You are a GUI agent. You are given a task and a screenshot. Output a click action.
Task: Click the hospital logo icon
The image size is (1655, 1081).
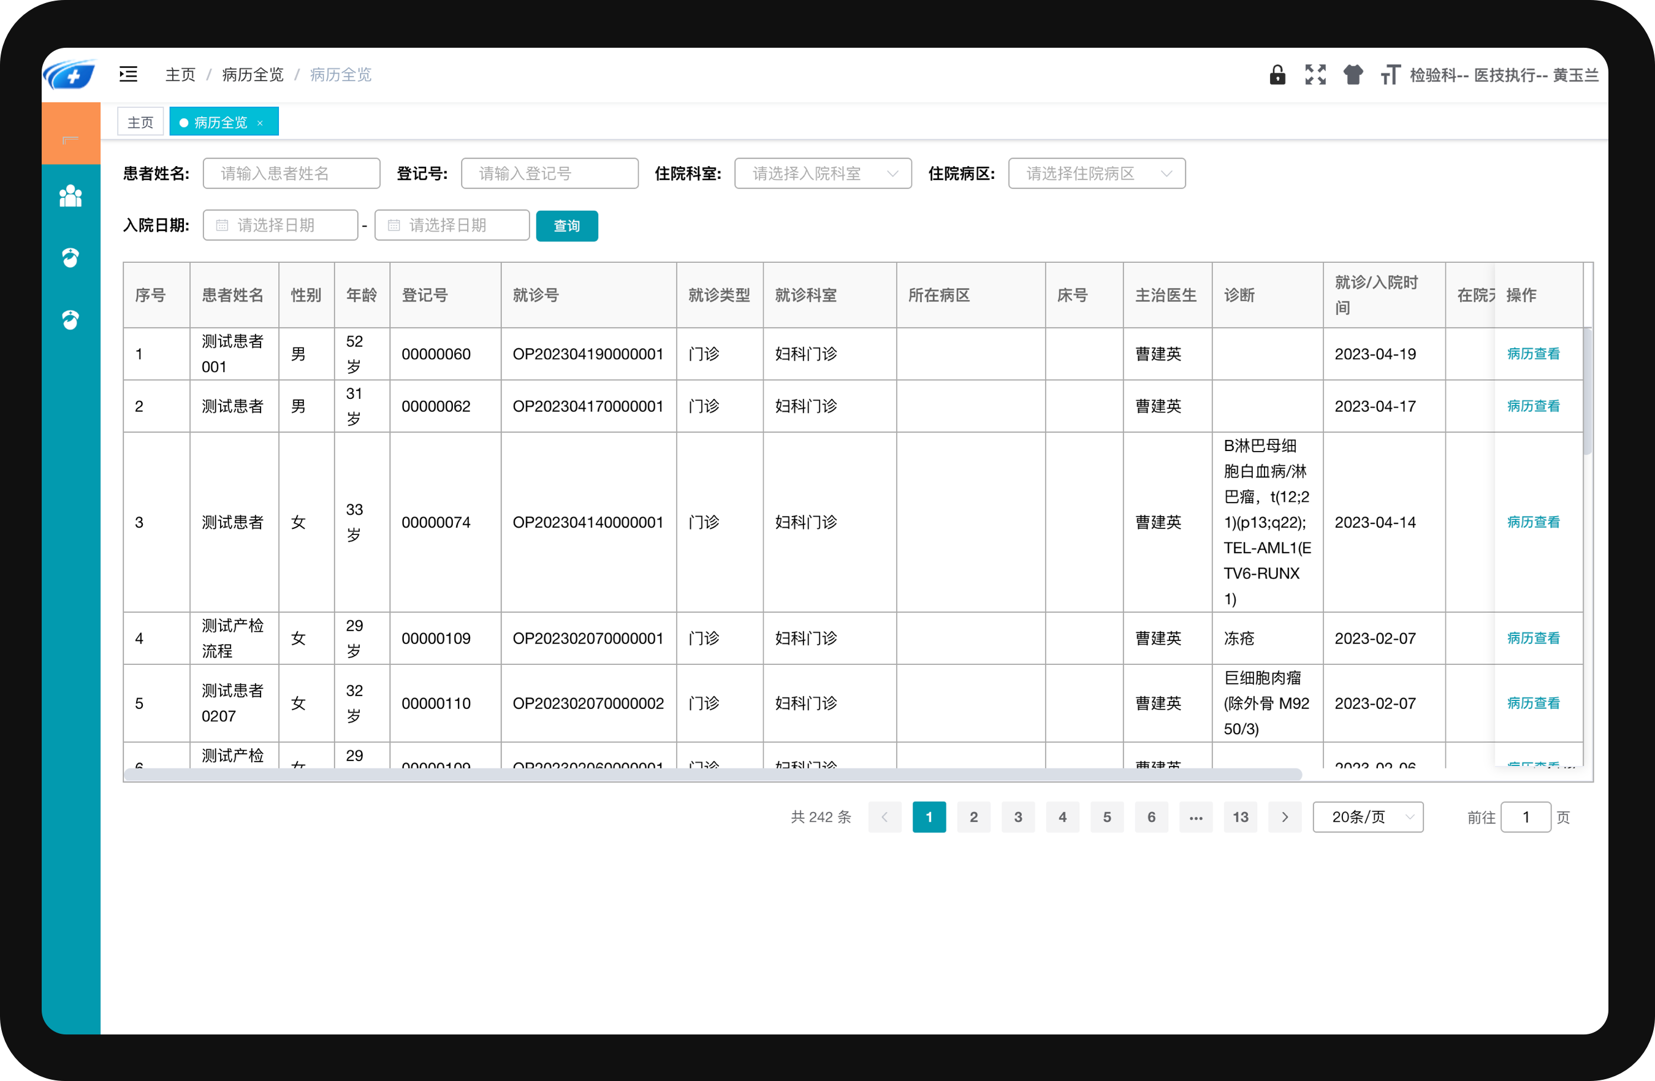tap(70, 74)
